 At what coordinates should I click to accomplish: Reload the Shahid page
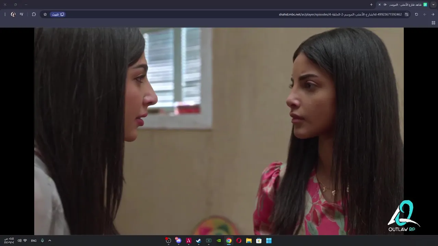point(416,14)
